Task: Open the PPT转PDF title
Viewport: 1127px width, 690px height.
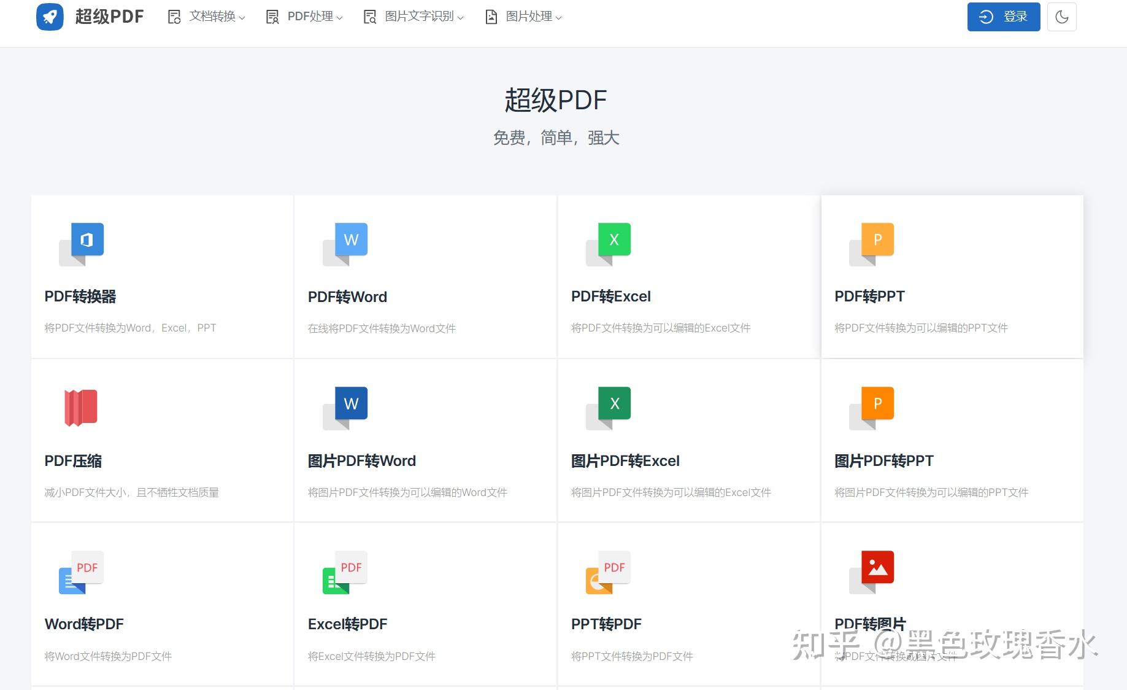Action: point(606,624)
